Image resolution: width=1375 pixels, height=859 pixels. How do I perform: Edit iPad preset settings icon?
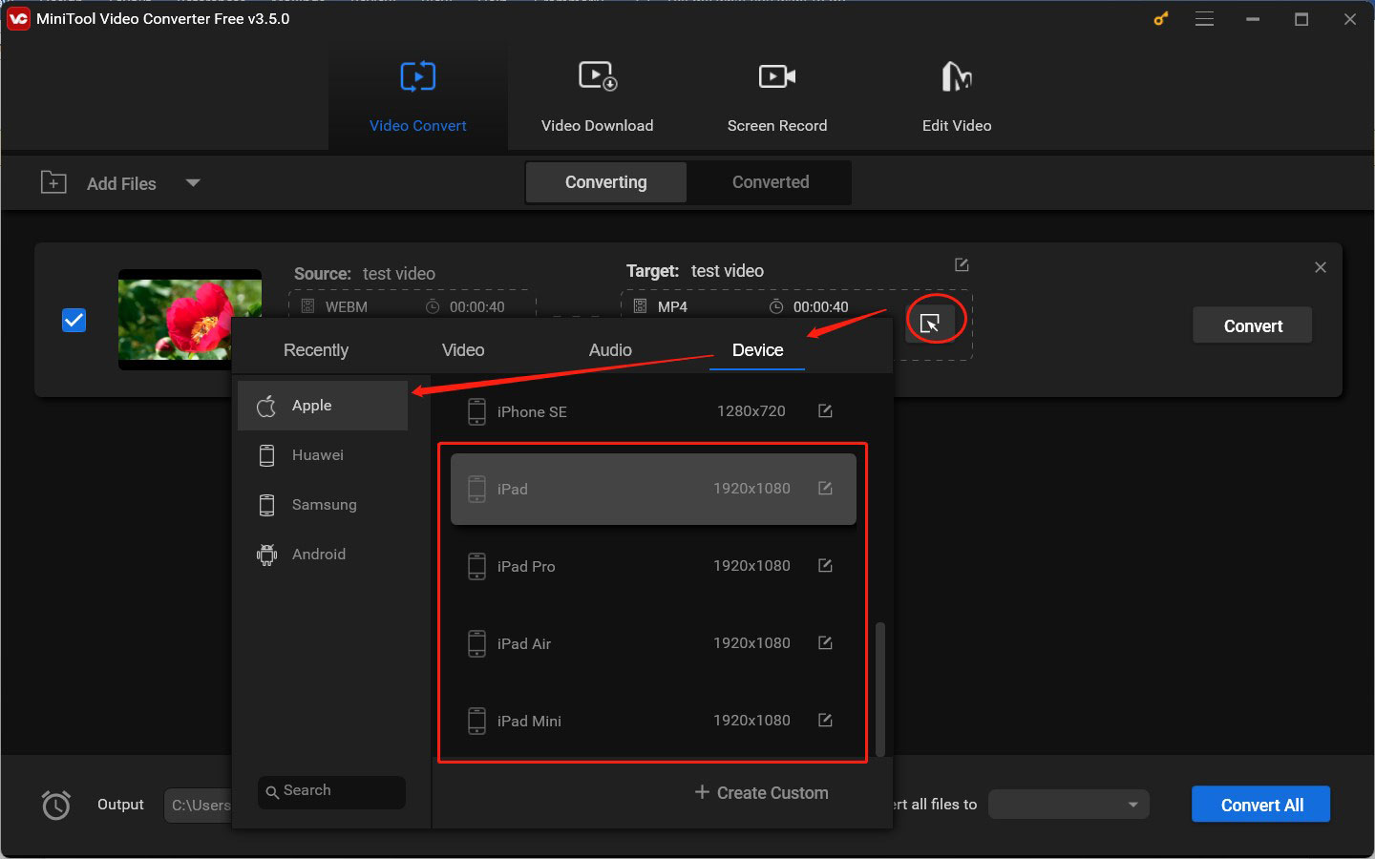point(825,488)
